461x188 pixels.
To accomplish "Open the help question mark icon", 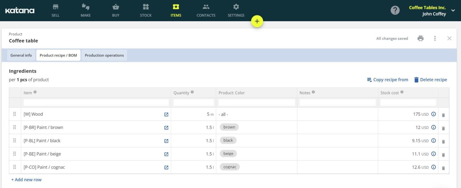I will (395, 10).
